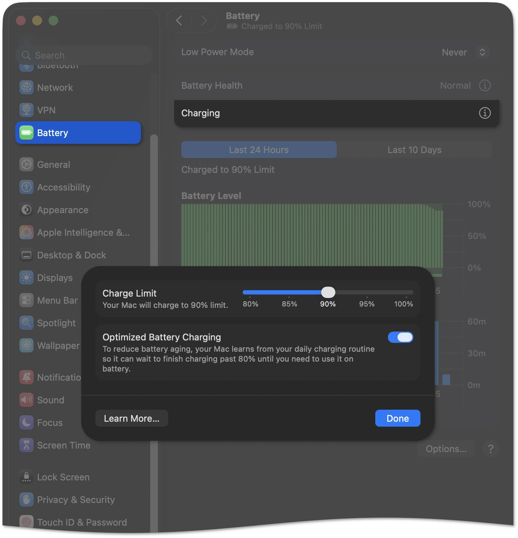
Task: Click the Displays sun icon
Action: (27, 277)
